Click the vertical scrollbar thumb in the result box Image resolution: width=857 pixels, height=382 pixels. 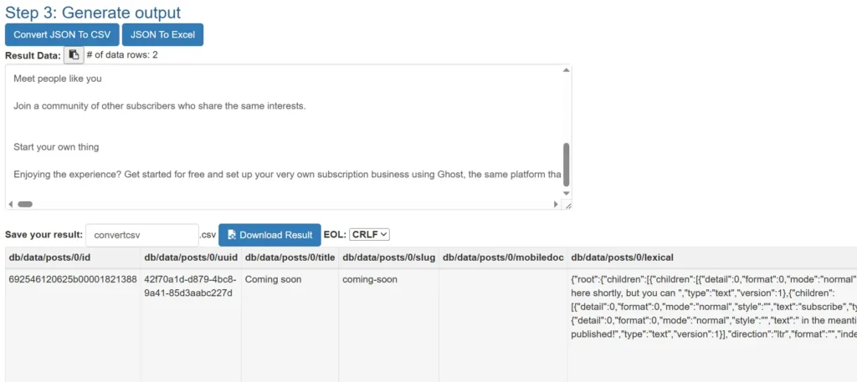tap(567, 164)
